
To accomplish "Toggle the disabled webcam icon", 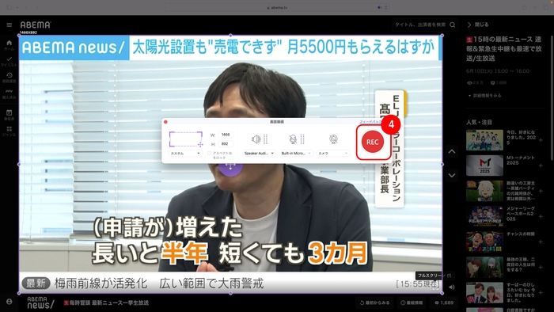I will pyautogui.click(x=333, y=139).
